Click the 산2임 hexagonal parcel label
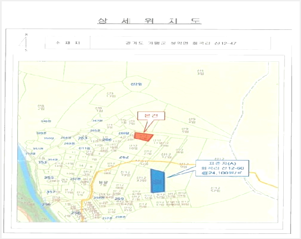Screen dimensions: 301x239 (x=136, y=84)
